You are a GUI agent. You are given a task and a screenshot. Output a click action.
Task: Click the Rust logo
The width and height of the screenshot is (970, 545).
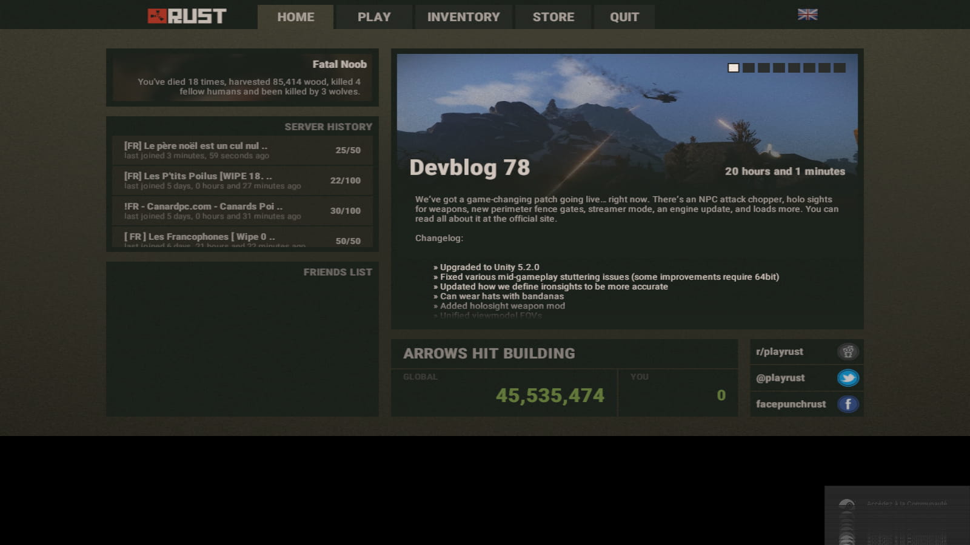coord(187,16)
